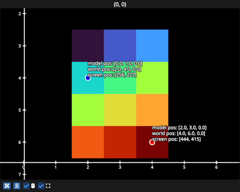Viewport: 240px width, 192px height.
Task: Toggle the mouse controller checkbox
Action: [26, 186]
